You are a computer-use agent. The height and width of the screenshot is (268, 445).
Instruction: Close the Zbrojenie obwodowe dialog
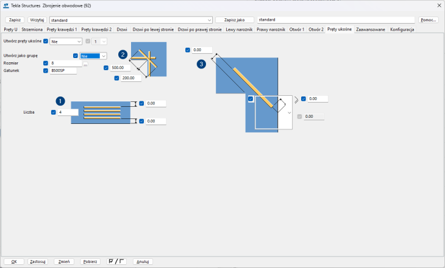pyautogui.click(x=439, y=5)
